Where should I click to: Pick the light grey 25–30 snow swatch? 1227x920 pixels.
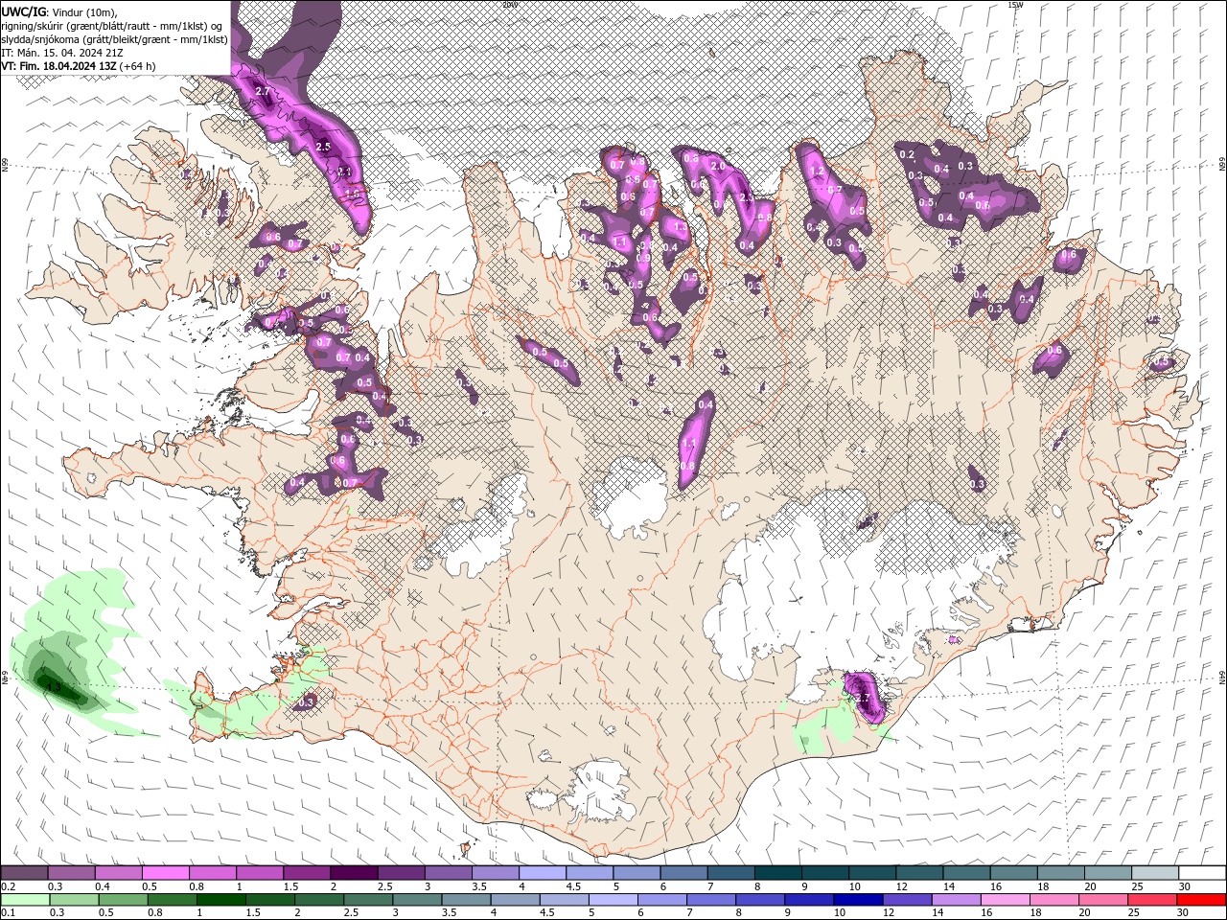[1155, 873]
